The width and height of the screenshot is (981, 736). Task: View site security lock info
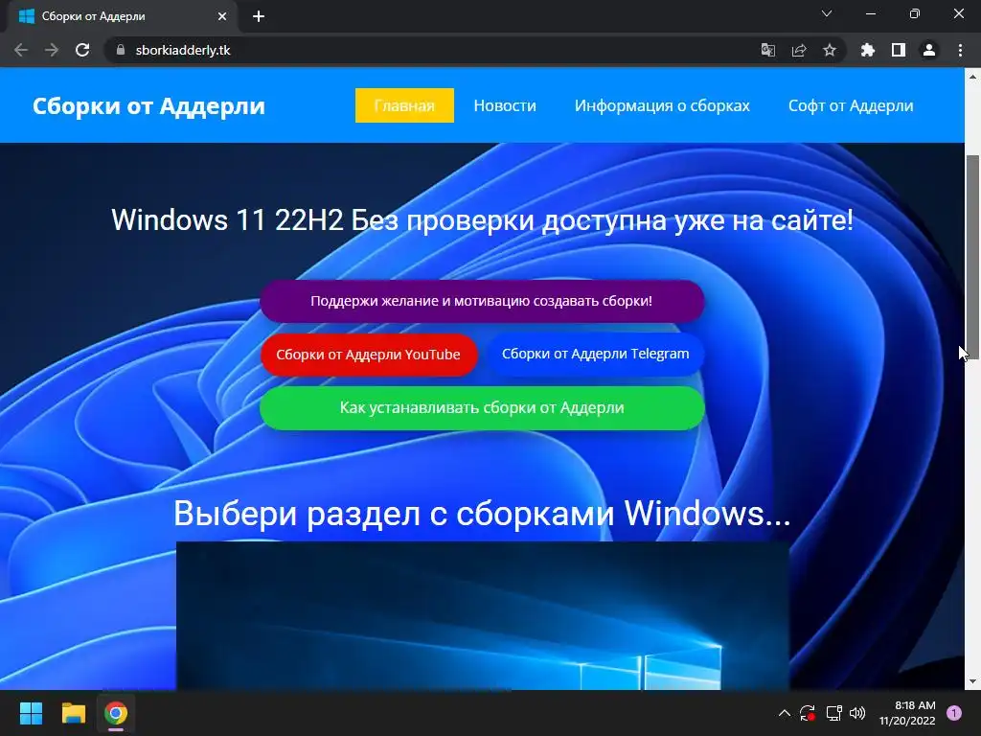pos(121,50)
